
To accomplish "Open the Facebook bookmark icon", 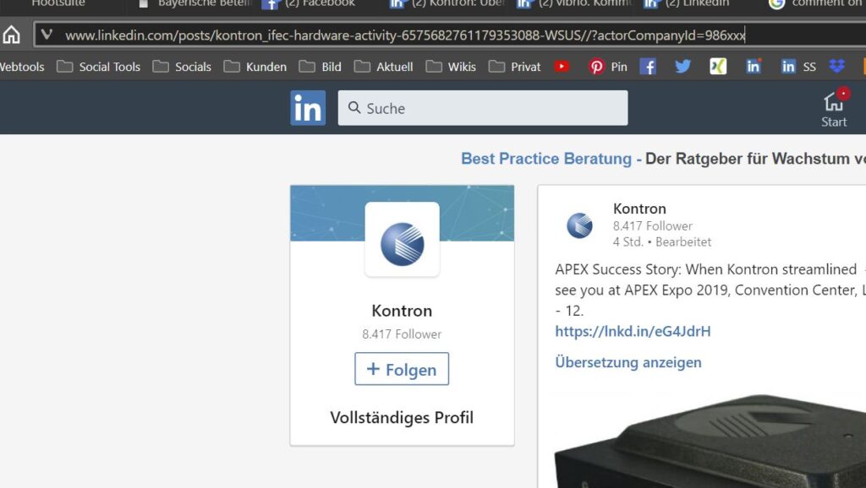I will [x=648, y=66].
